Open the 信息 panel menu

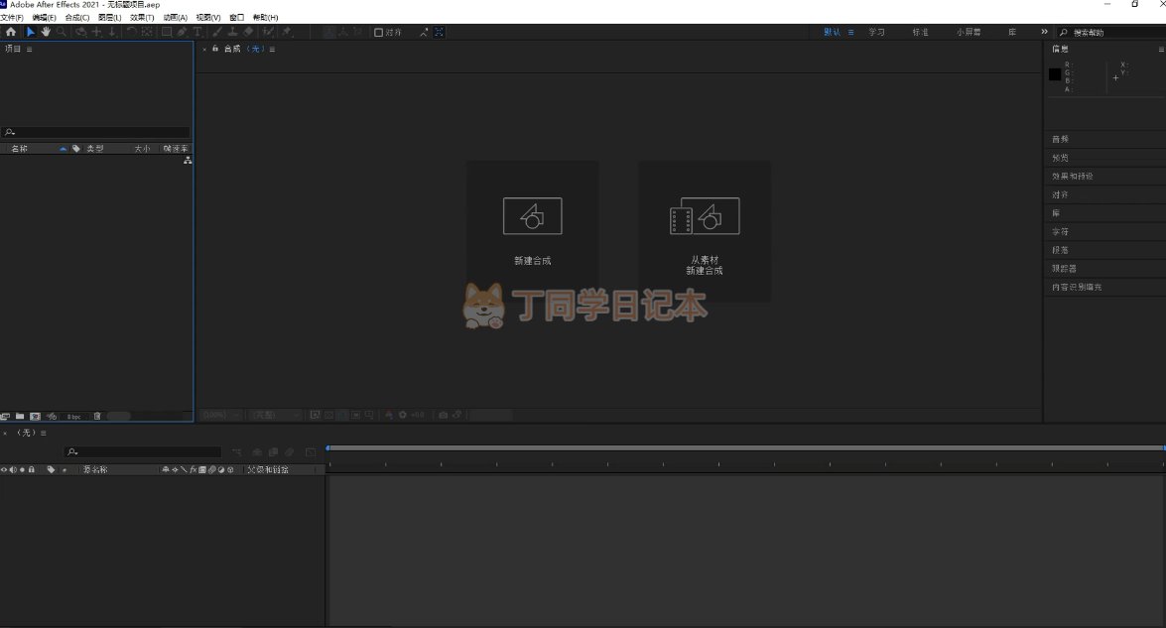(x=1161, y=49)
